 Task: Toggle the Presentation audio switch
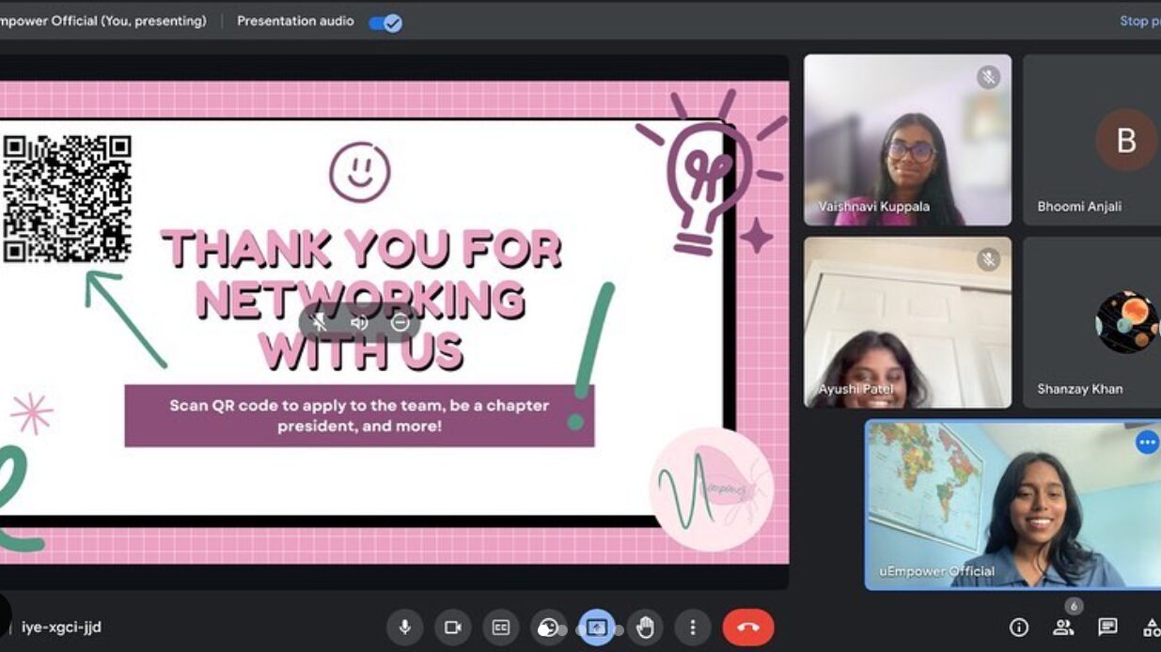click(x=385, y=23)
